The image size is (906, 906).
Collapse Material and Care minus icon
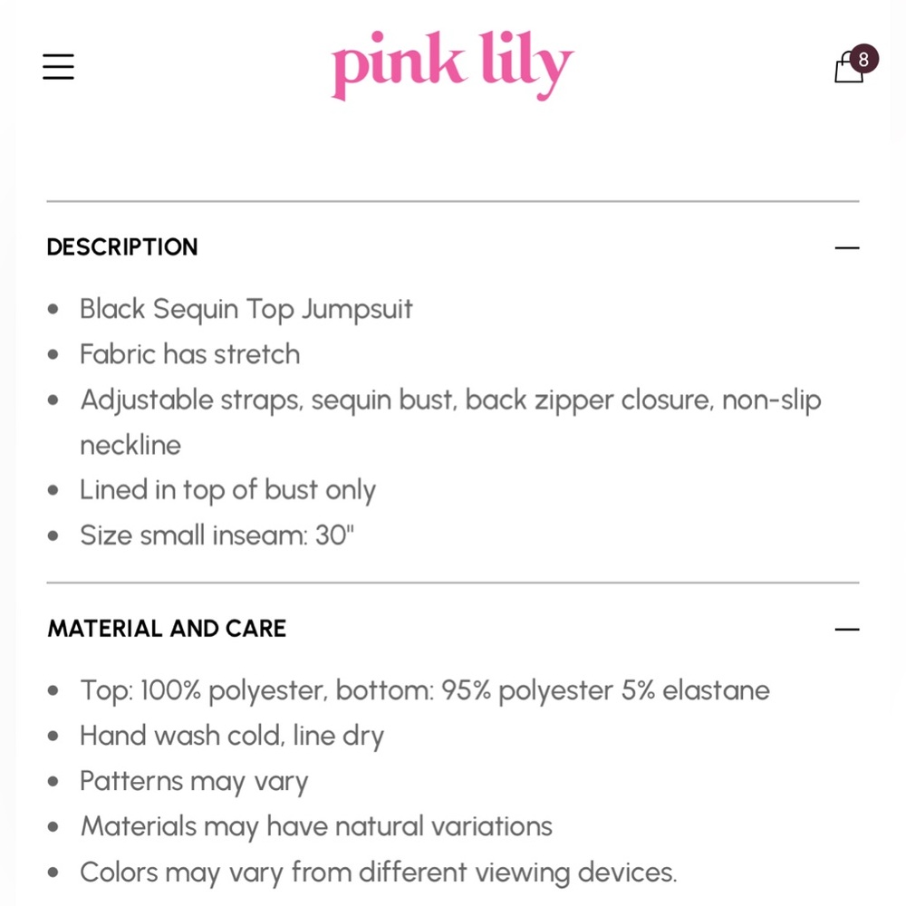[x=847, y=629]
